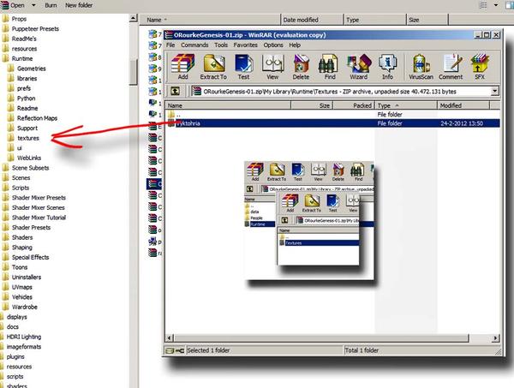Click Explorer tree scroll up arrow
The width and height of the screenshot is (514, 388).
click(x=133, y=18)
